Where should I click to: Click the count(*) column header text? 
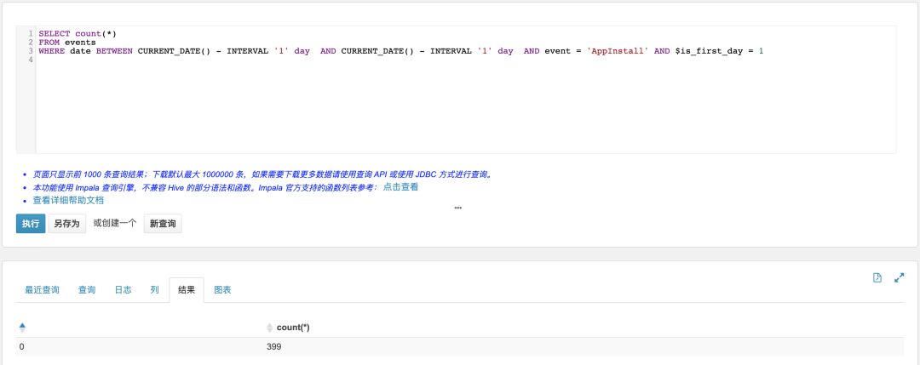click(293, 328)
